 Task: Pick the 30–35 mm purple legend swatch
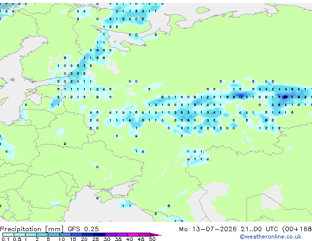click(110, 235)
